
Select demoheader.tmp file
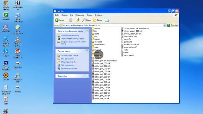click(129, 36)
